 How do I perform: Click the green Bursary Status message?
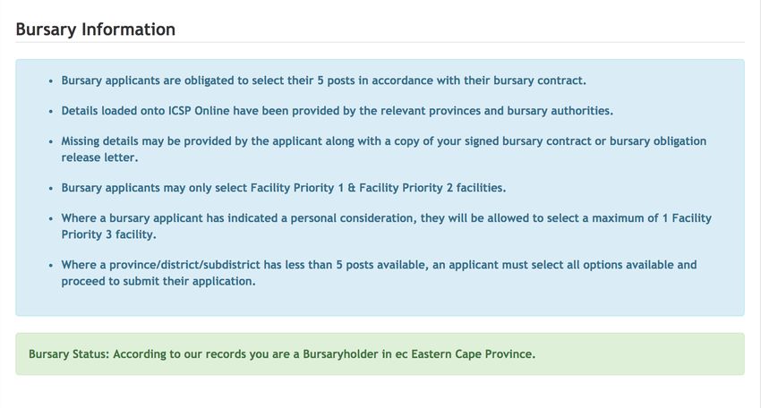coord(380,353)
